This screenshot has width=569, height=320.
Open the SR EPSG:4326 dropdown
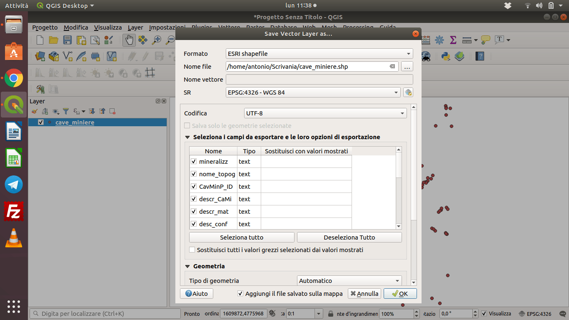pos(313,92)
